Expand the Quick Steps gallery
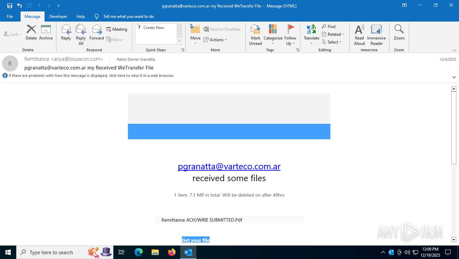Screen dimensions: 459x259 click(179, 41)
